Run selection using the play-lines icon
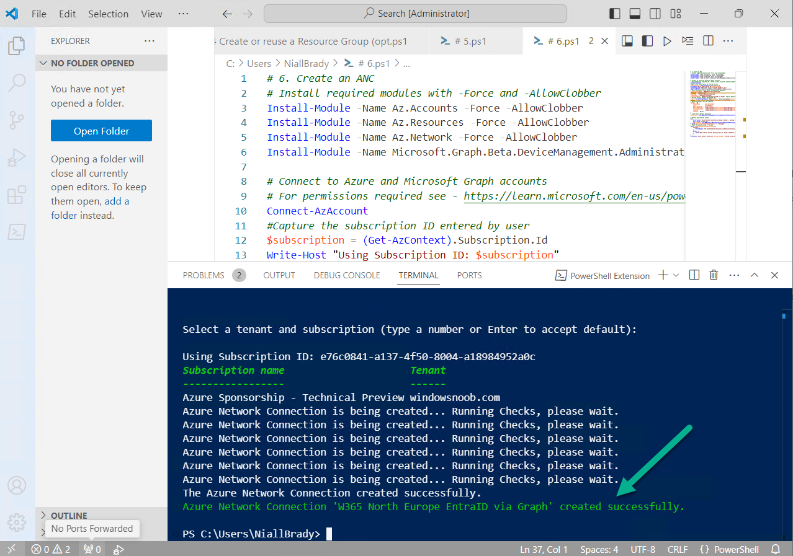The height and width of the screenshot is (556, 793). 688,41
